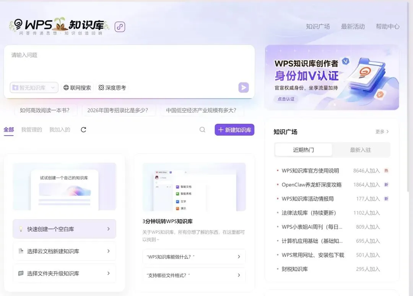413x296 pixels.
Task: Expand the 选择文件夹升级知识库 chevron
Action: [x=109, y=273]
